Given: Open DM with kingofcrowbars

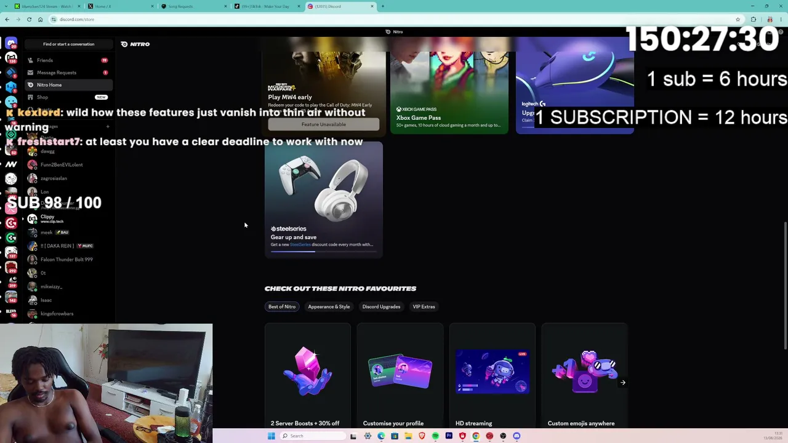Looking at the screenshot, I should (x=68, y=314).
